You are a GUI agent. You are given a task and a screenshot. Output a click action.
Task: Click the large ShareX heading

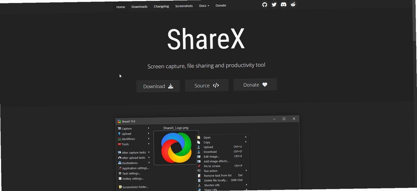pyautogui.click(x=205, y=39)
